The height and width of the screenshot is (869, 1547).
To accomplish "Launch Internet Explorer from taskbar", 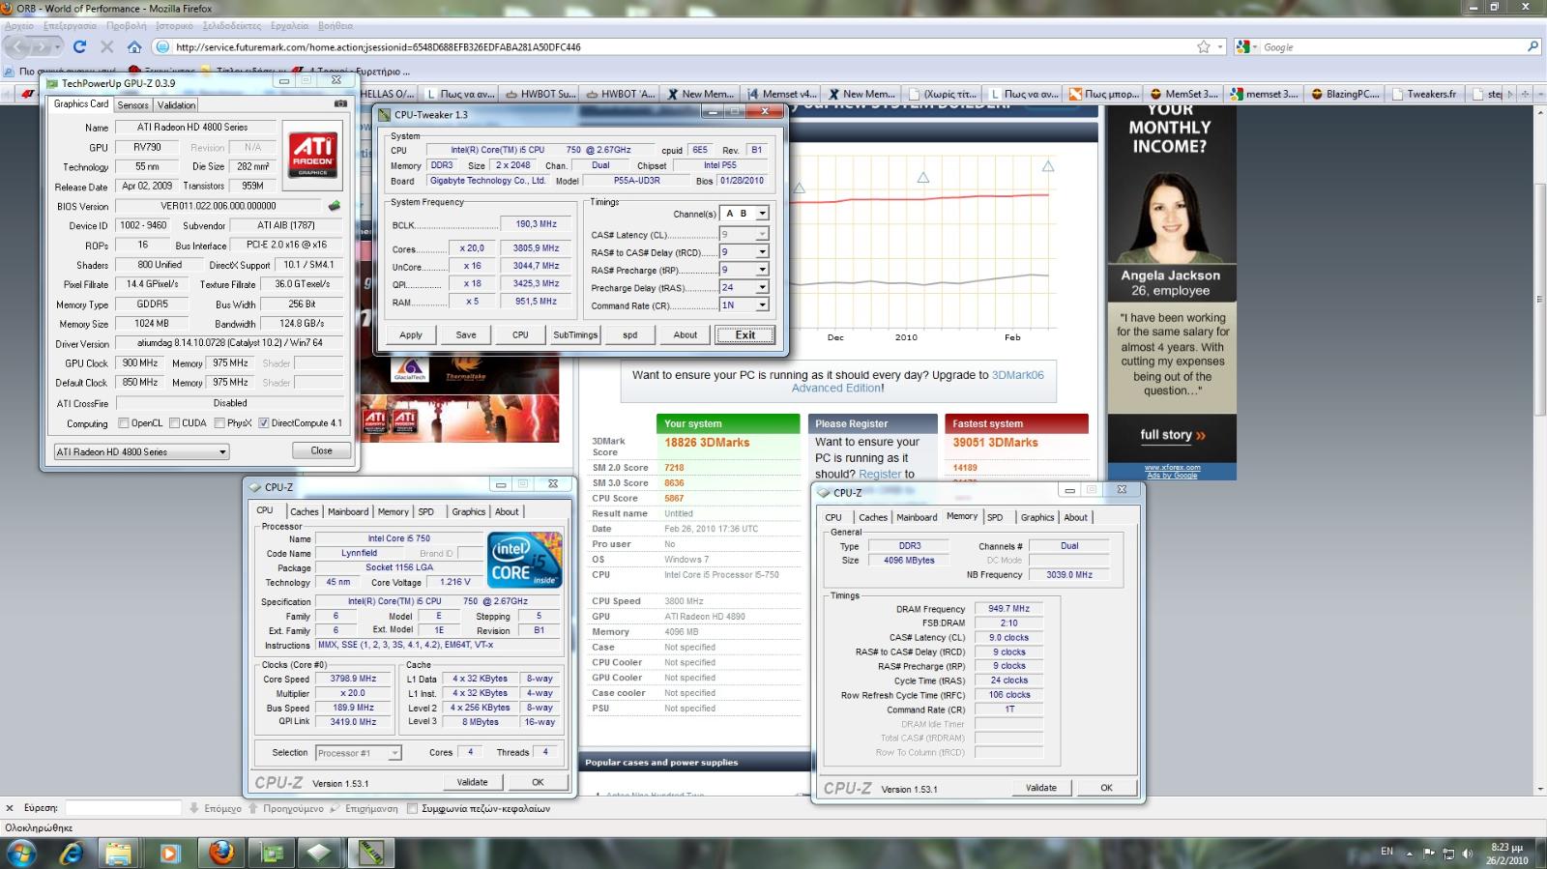I will pos(72,853).
